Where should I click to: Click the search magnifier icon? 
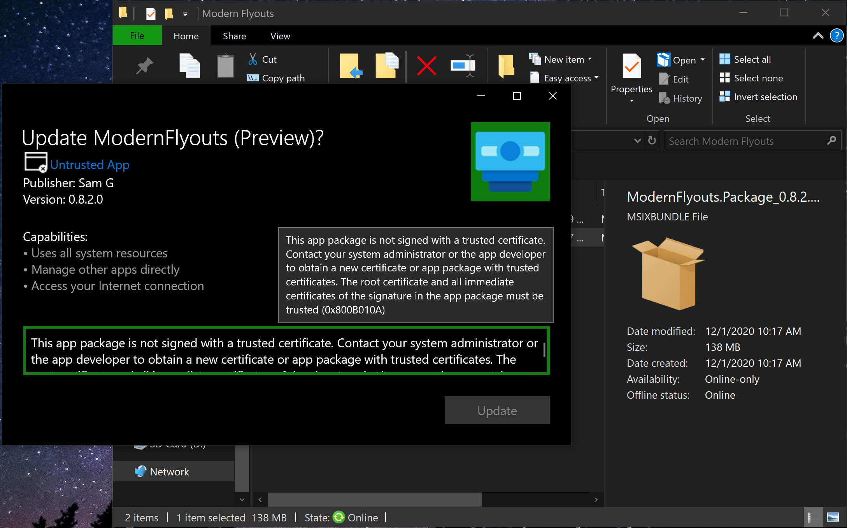(832, 141)
